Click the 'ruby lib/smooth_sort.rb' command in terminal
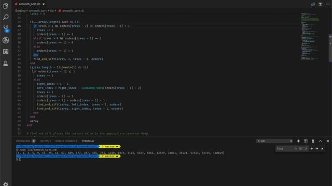Screen dimensions: 332x186 38,150
